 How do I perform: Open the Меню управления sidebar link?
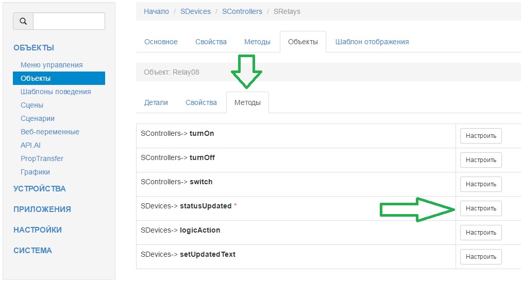click(52, 65)
